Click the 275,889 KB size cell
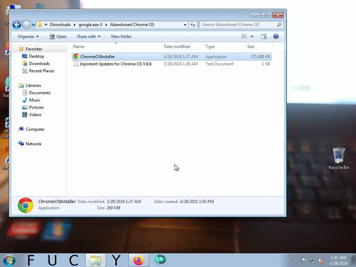Screen dimensions: 356x267 (x=260, y=57)
